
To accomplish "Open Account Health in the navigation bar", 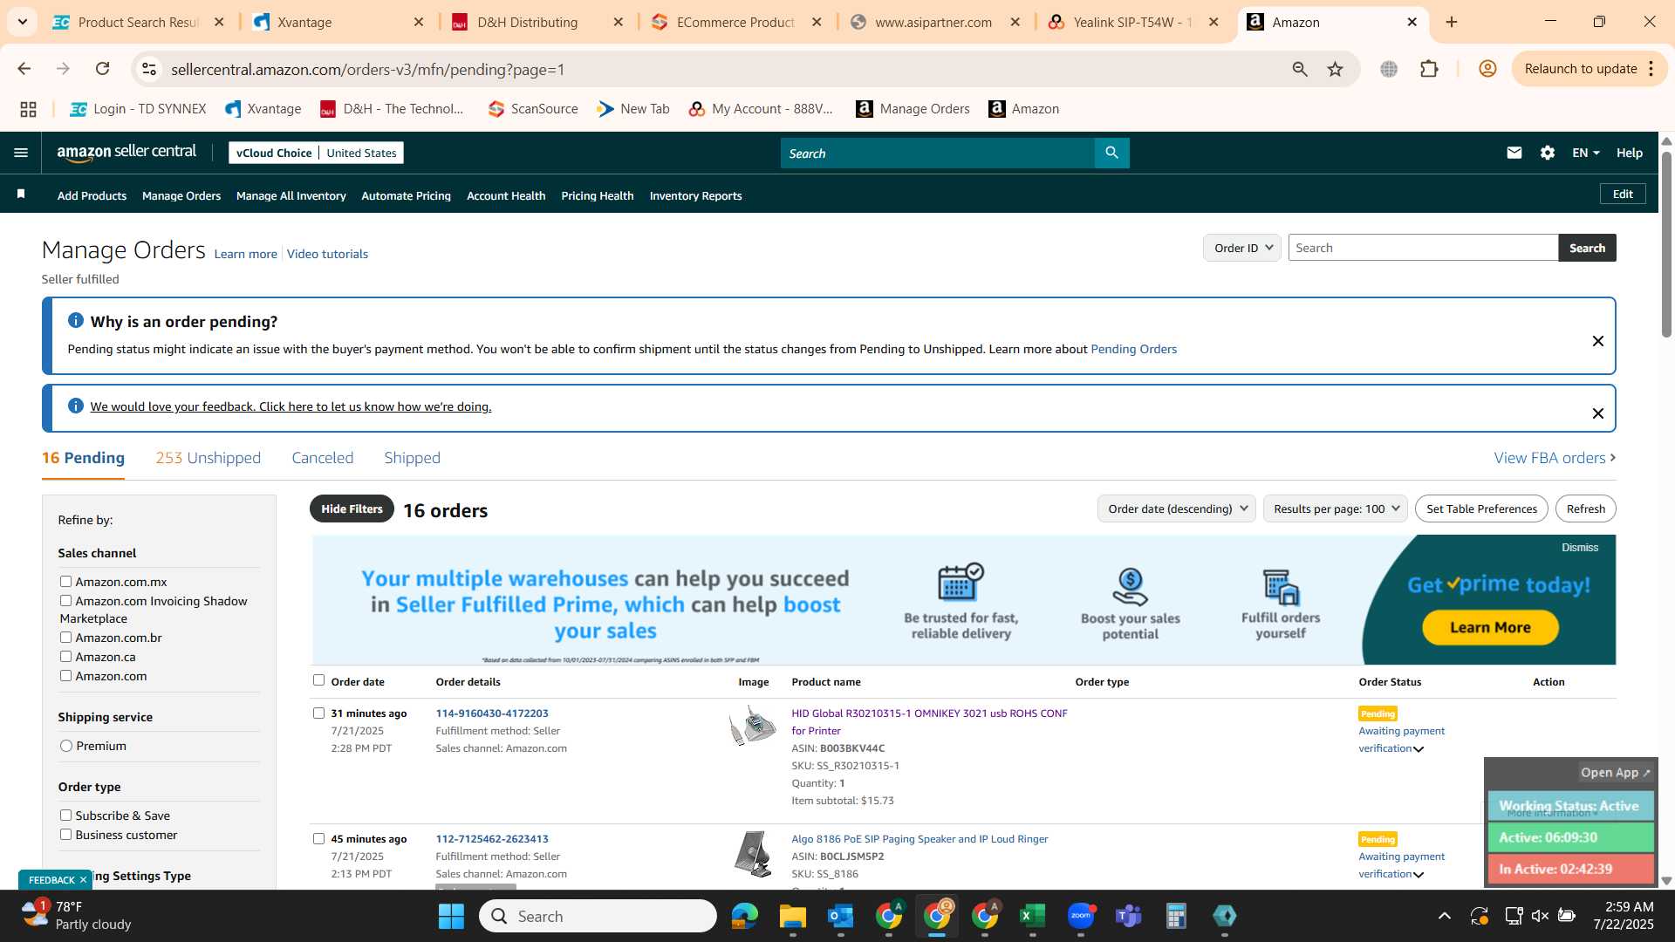I will coord(506,195).
